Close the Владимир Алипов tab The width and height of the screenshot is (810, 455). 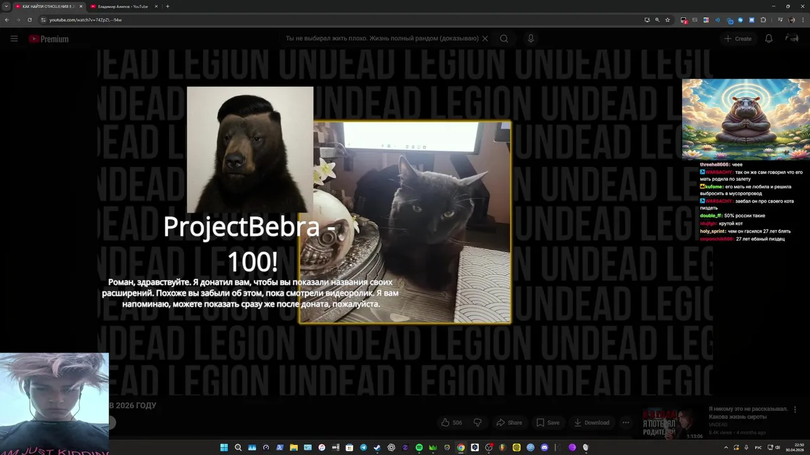156,6
